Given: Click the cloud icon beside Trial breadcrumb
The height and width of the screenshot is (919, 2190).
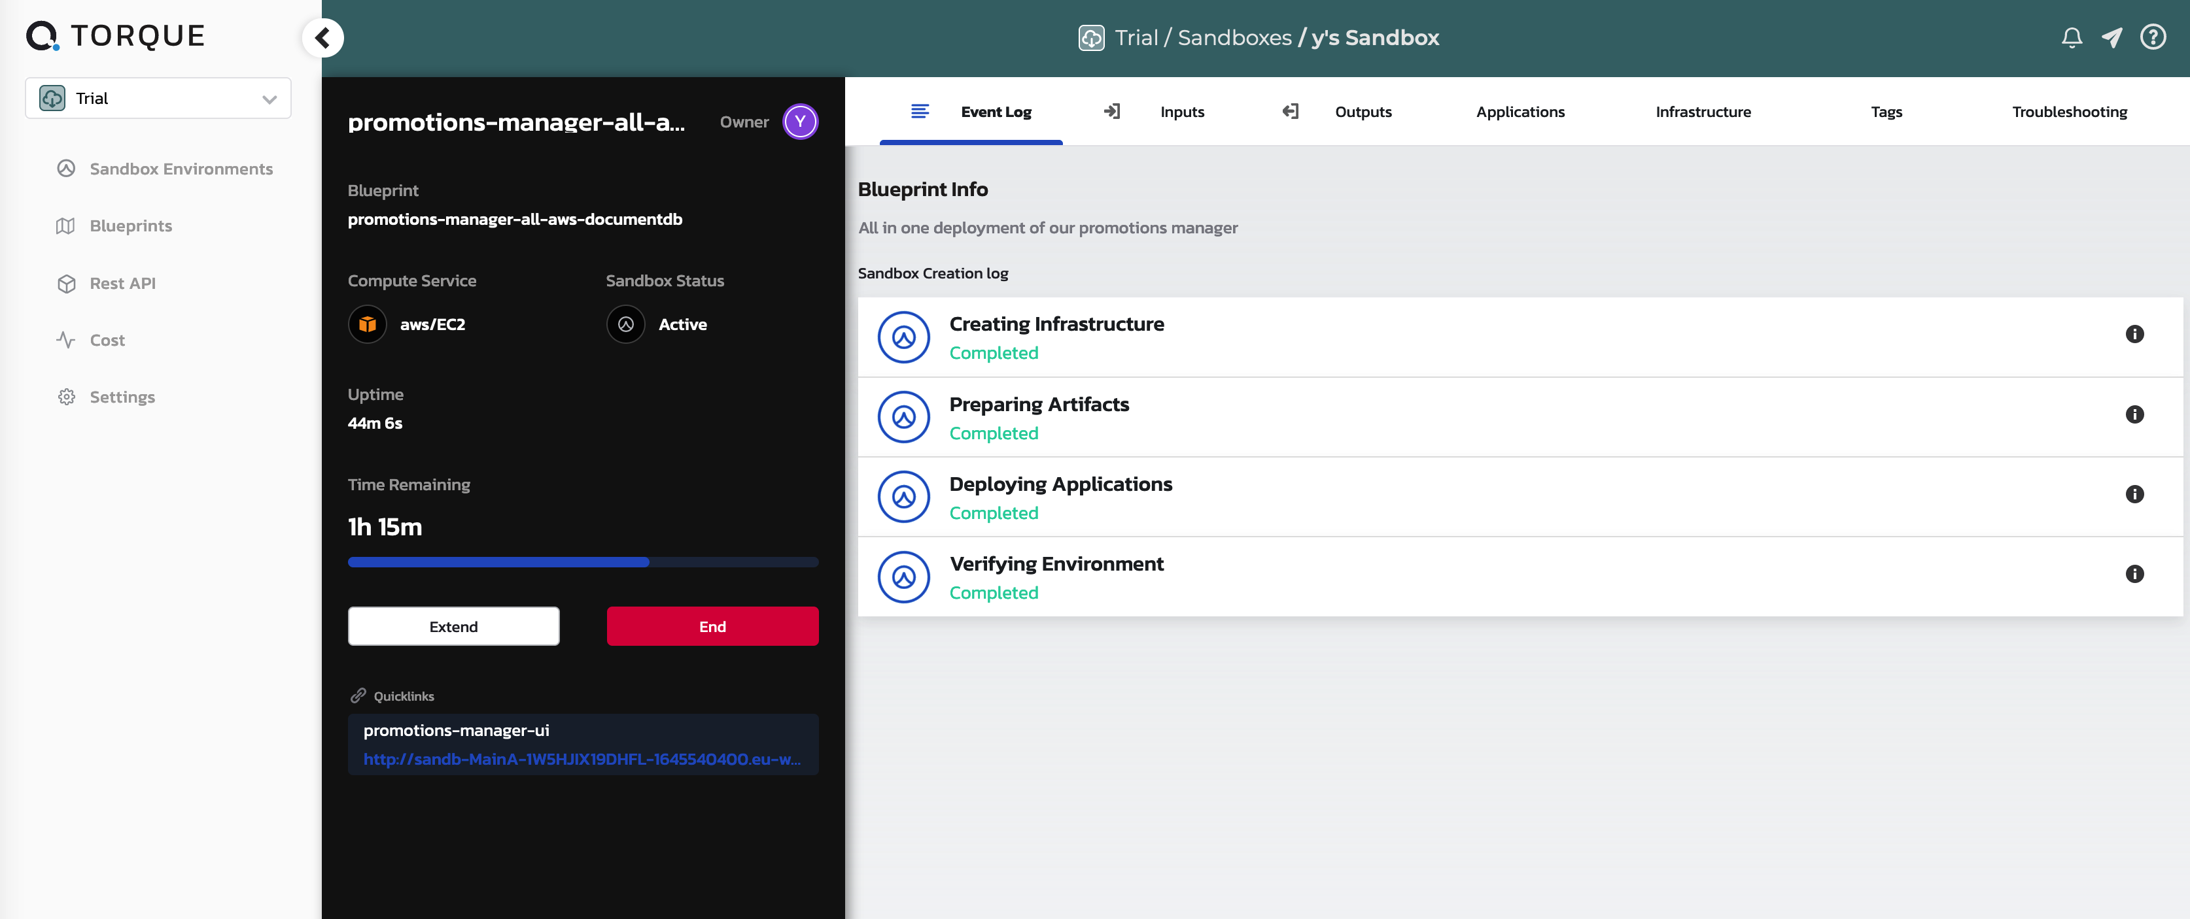Looking at the screenshot, I should tap(1091, 37).
